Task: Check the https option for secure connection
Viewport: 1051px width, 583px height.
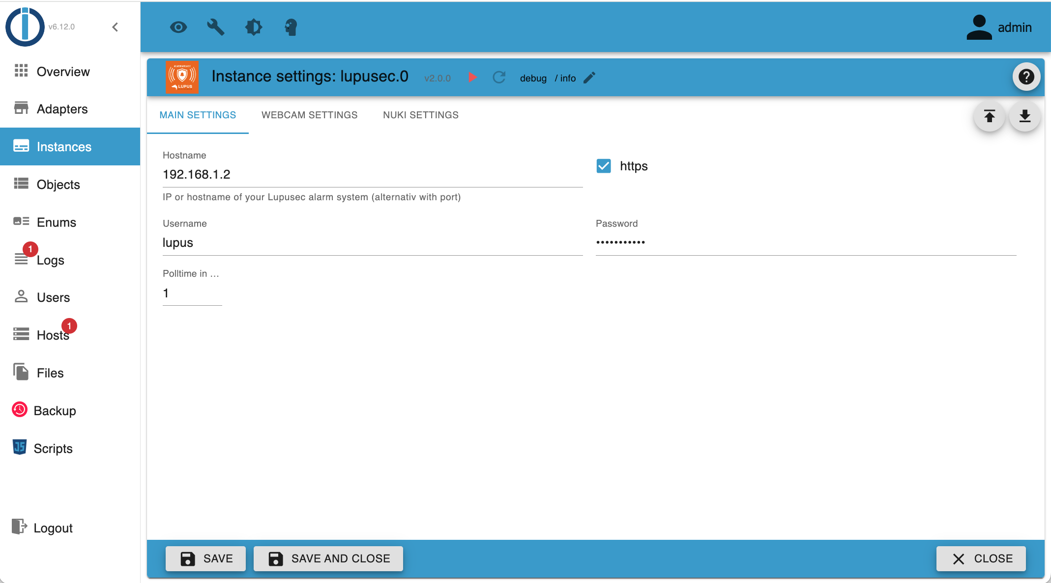Action: pos(603,166)
